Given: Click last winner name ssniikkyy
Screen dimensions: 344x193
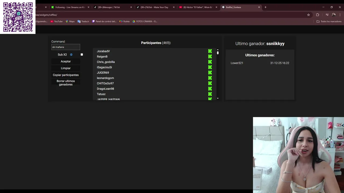Looking at the screenshot, I should click(275, 44).
